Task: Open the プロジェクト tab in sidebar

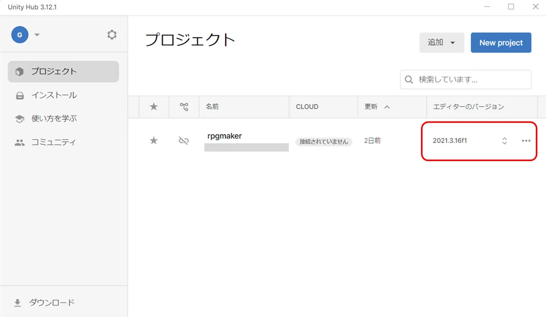Action: (63, 71)
